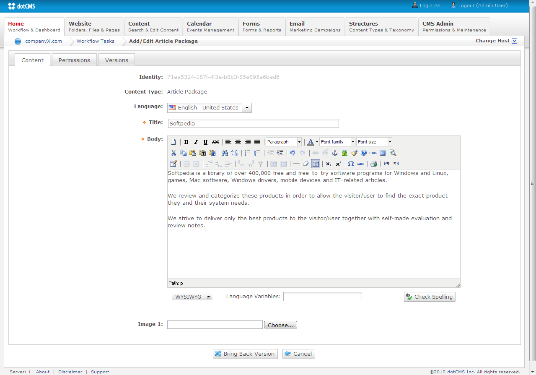The image size is (536, 375).
Task: Toggle italic formatting
Action: click(196, 142)
